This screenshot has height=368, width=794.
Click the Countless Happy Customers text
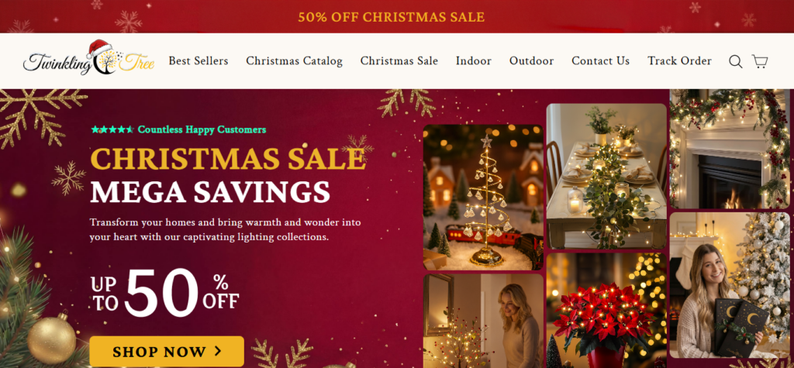tap(202, 129)
